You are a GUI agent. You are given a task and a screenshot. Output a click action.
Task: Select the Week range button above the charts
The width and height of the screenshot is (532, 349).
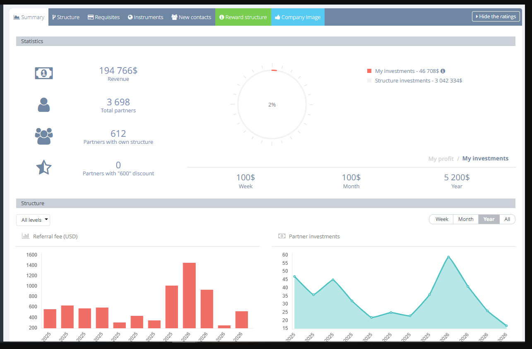[441, 219]
